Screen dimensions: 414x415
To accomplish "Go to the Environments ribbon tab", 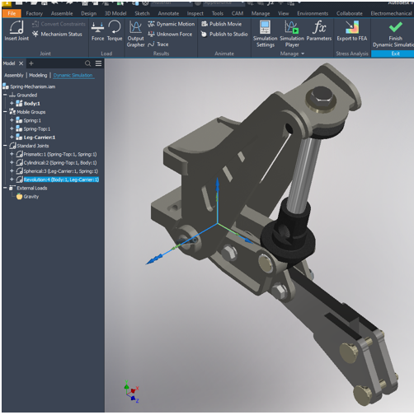I will 313,13.
